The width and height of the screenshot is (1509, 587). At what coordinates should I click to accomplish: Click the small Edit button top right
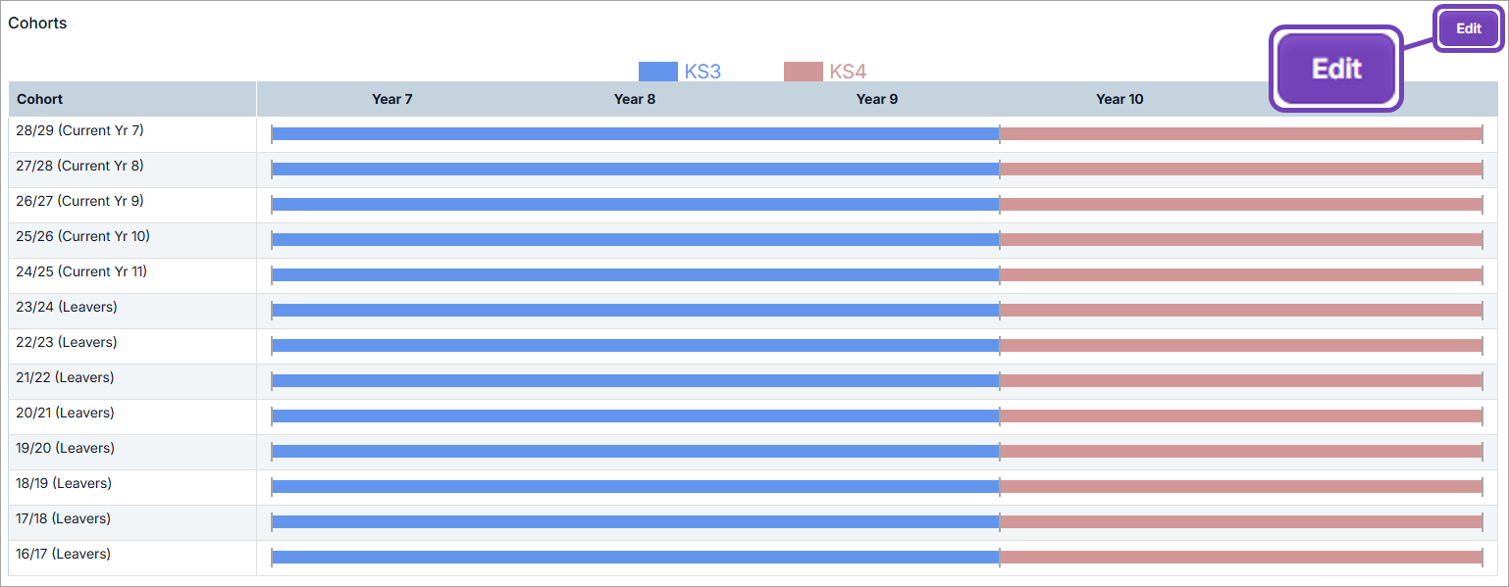pos(1468,28)
